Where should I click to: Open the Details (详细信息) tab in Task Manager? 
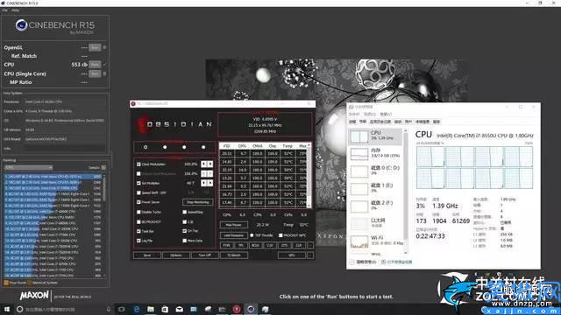tap(423, 122)
